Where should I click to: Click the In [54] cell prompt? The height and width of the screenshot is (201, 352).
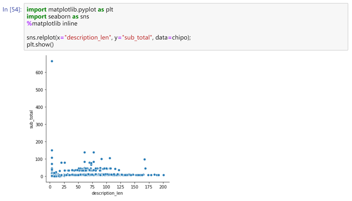coord(12,10)
